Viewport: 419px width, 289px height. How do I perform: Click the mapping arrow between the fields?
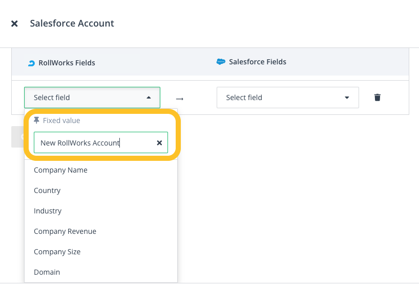(x=179, y=98)
